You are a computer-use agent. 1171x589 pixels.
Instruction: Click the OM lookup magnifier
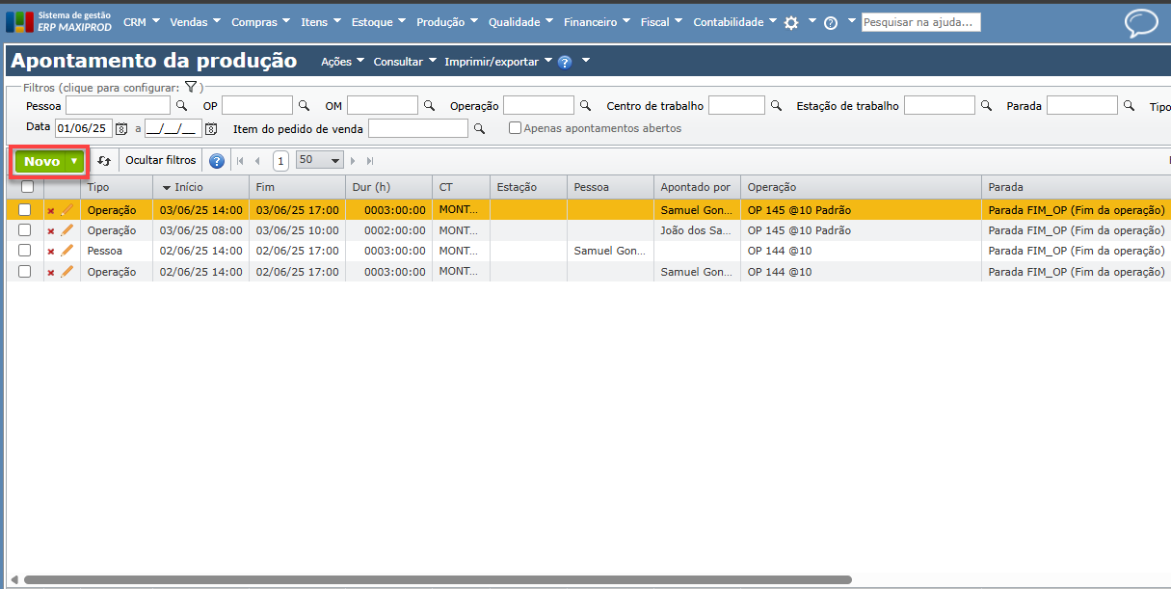(x=429, y=106)
